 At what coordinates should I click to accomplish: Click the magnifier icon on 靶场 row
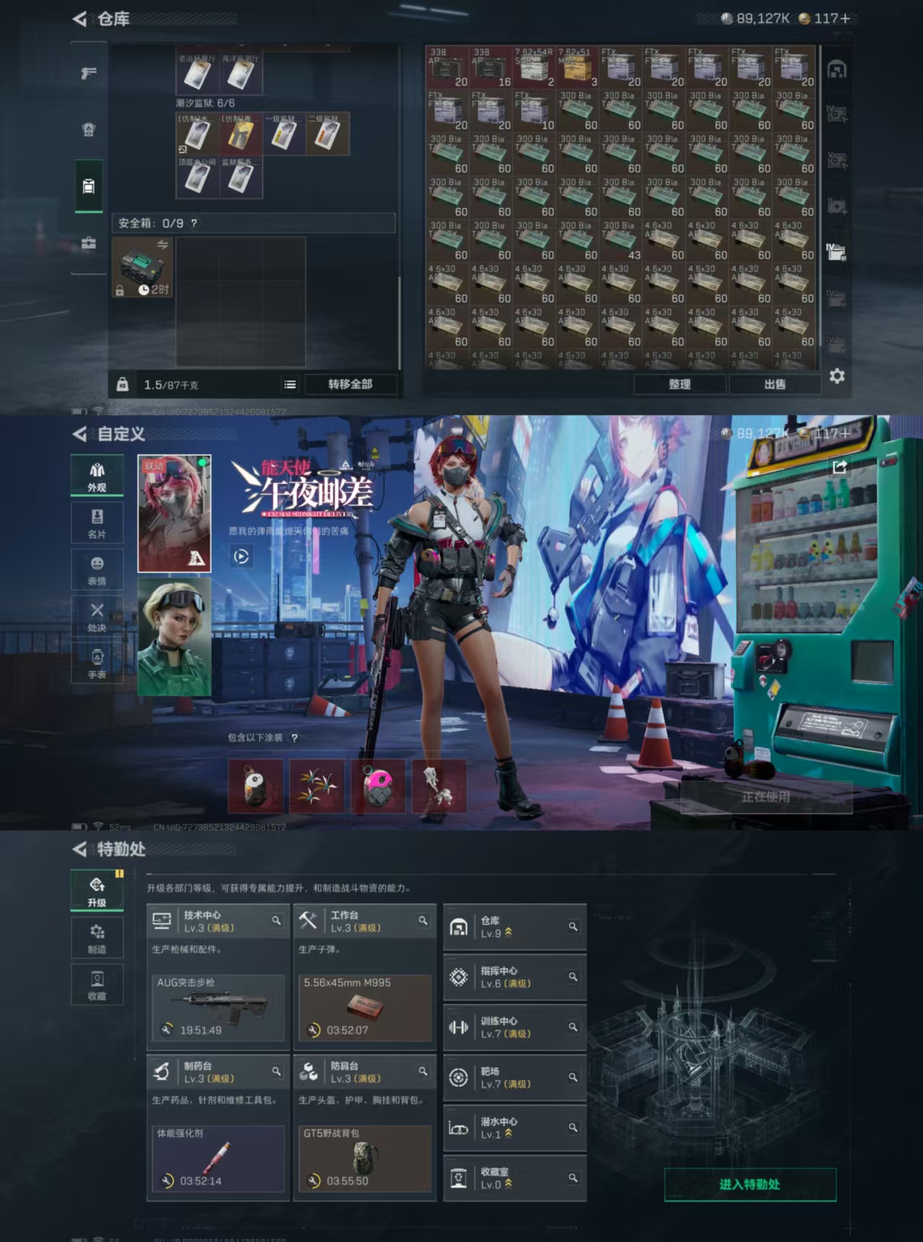pyautogui.click(x=573, y=1077)
